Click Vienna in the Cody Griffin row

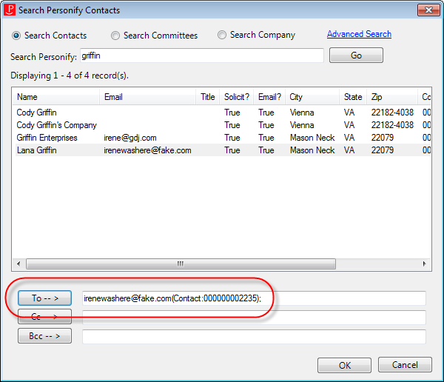302,113
